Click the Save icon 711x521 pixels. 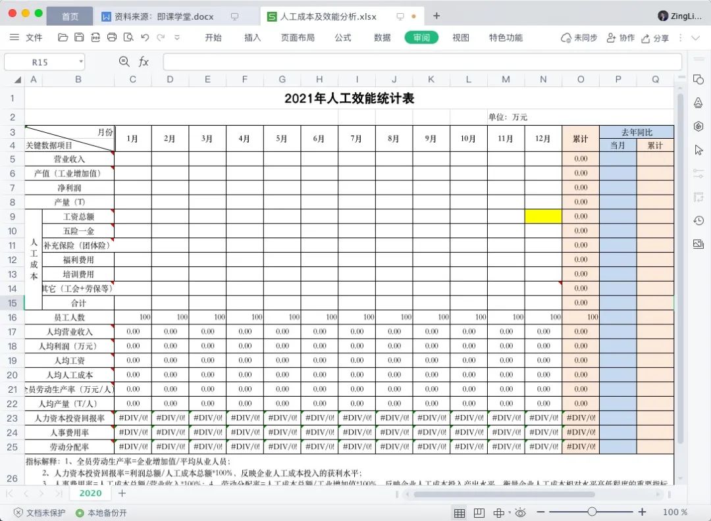coord(79,37)
